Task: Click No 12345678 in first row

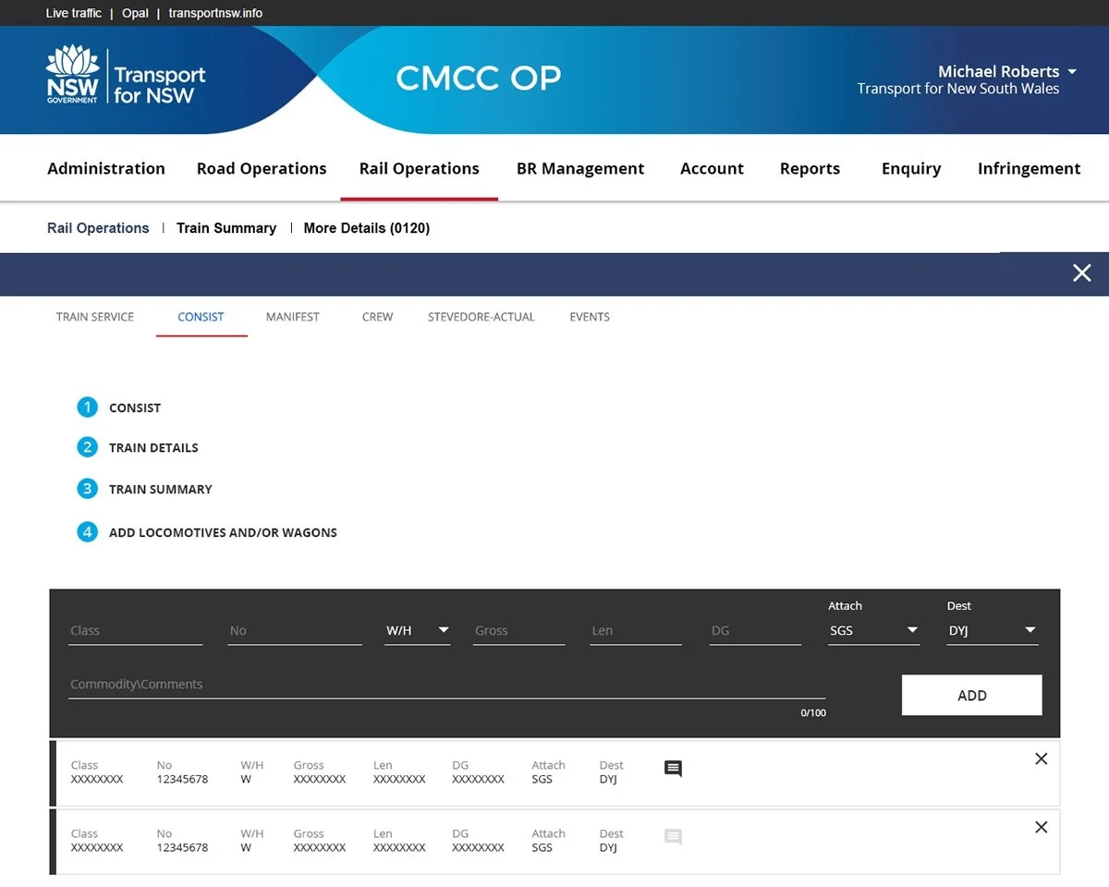Action: 182,779
